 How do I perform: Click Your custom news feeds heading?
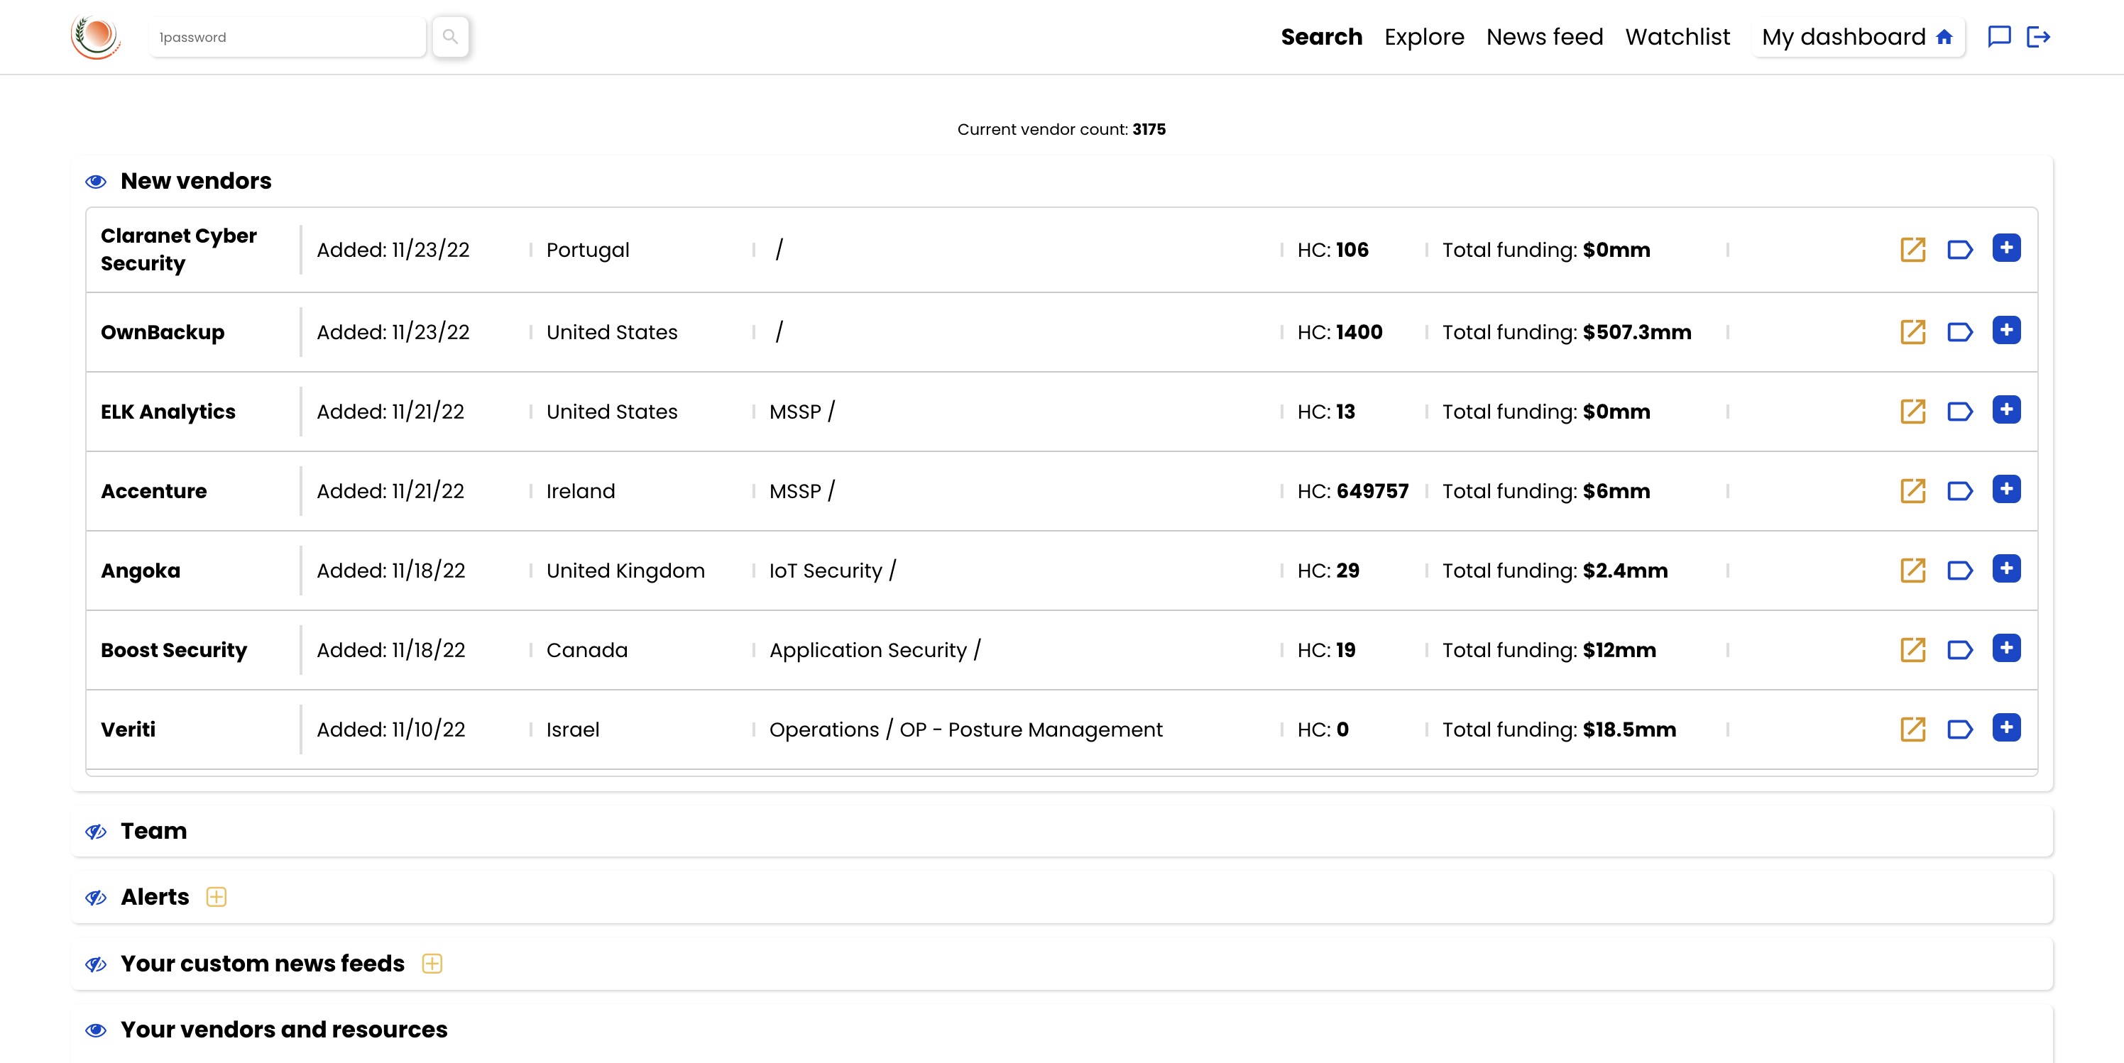[x=263, y=963]
